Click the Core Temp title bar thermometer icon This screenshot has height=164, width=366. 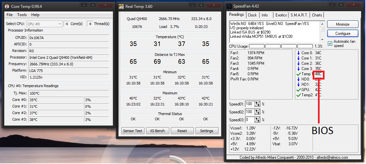click(x=7, y=7)
